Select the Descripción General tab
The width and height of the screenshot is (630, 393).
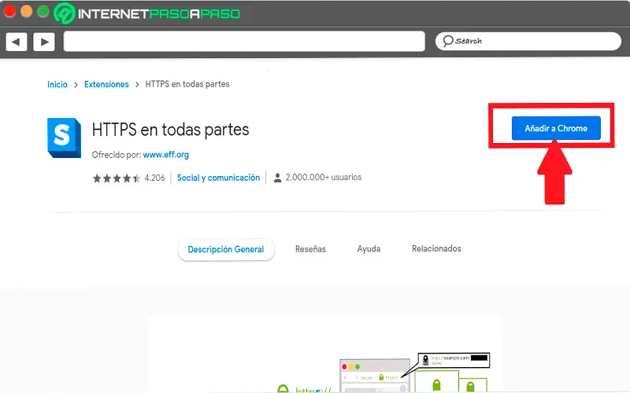[226, 249]
